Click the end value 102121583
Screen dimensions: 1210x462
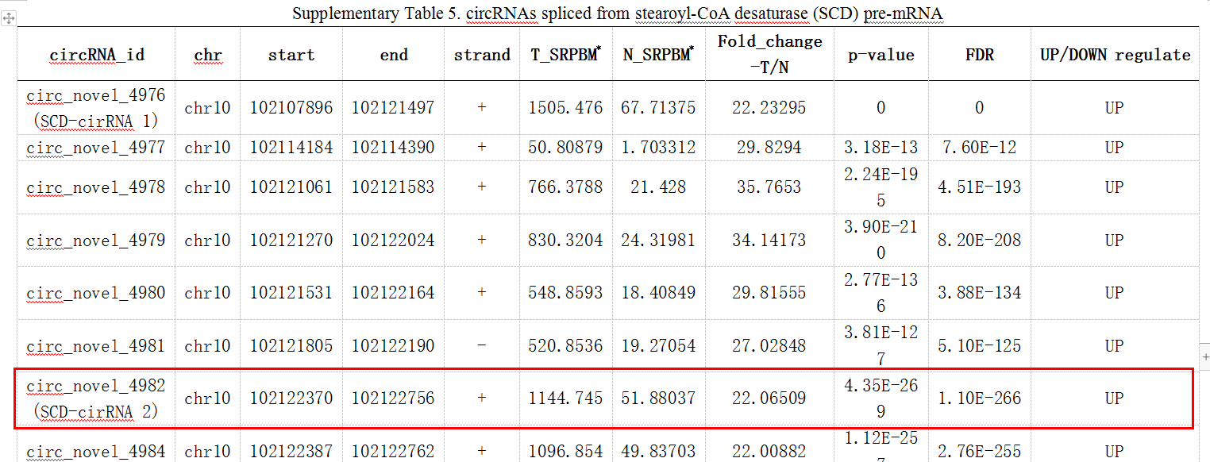(x=393, y=187)
